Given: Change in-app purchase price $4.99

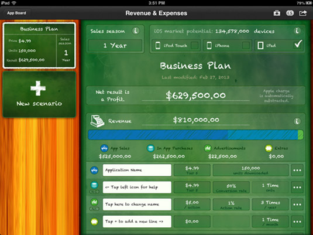Looking at the screenshot, I should click(192, 187).
